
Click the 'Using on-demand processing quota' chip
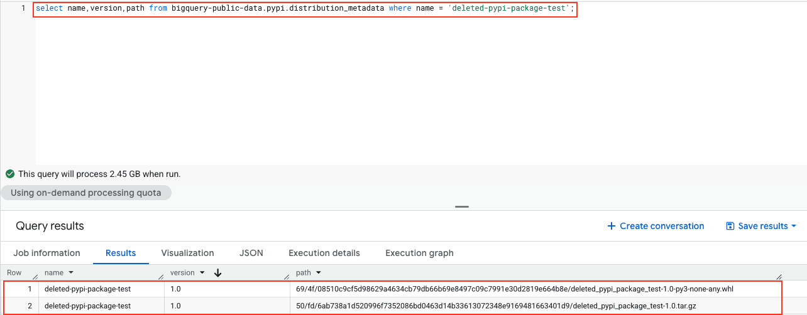[x=86, y=193]
